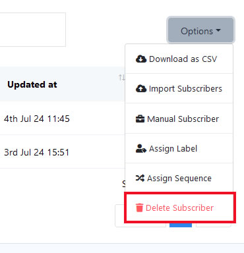Click the shuffle icon for Assign Sequence

coord(140,178)
